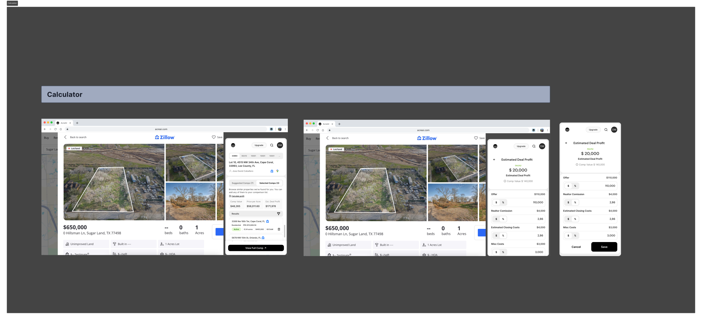Switch Misc Costs to percent in the Save/Cancel panel
This screenshot has width=702, height=320.
click(575, 236)
